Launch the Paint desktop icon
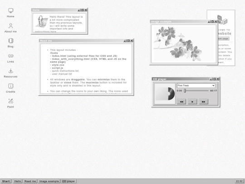Screen dimensions: 245x184 (10, 103)
